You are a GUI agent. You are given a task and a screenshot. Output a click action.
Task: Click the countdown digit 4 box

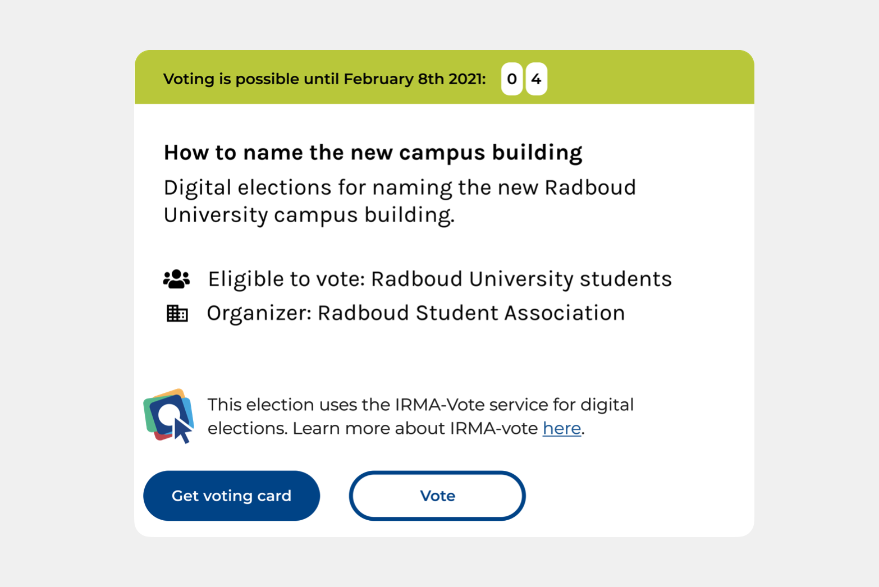pos(536,79)
